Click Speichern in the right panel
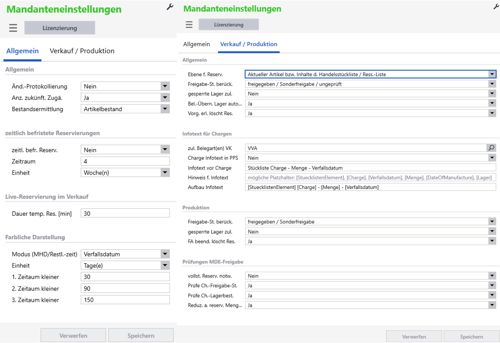 [x=471, y=337]
